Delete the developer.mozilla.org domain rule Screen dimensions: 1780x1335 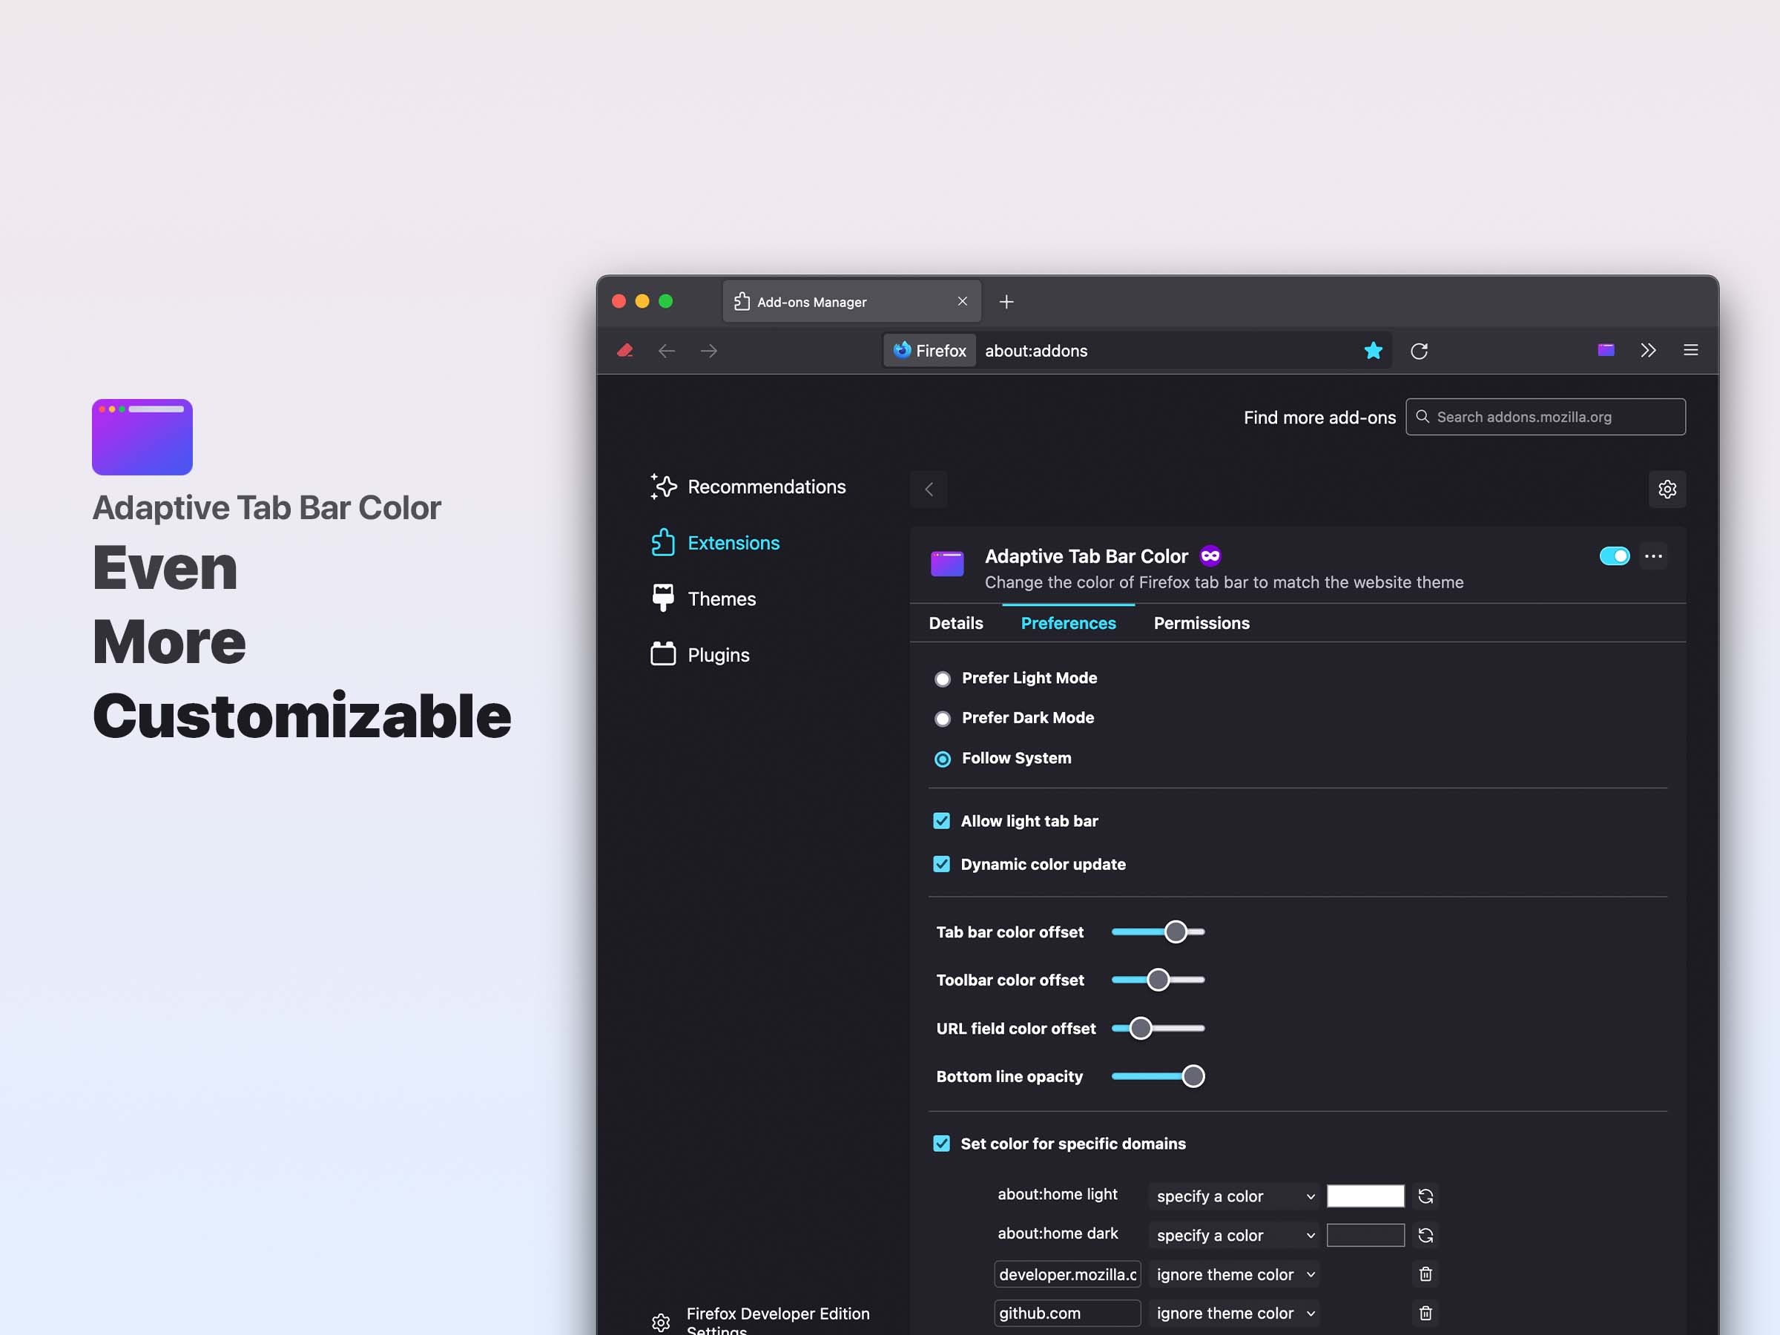click(1425, 1274)
